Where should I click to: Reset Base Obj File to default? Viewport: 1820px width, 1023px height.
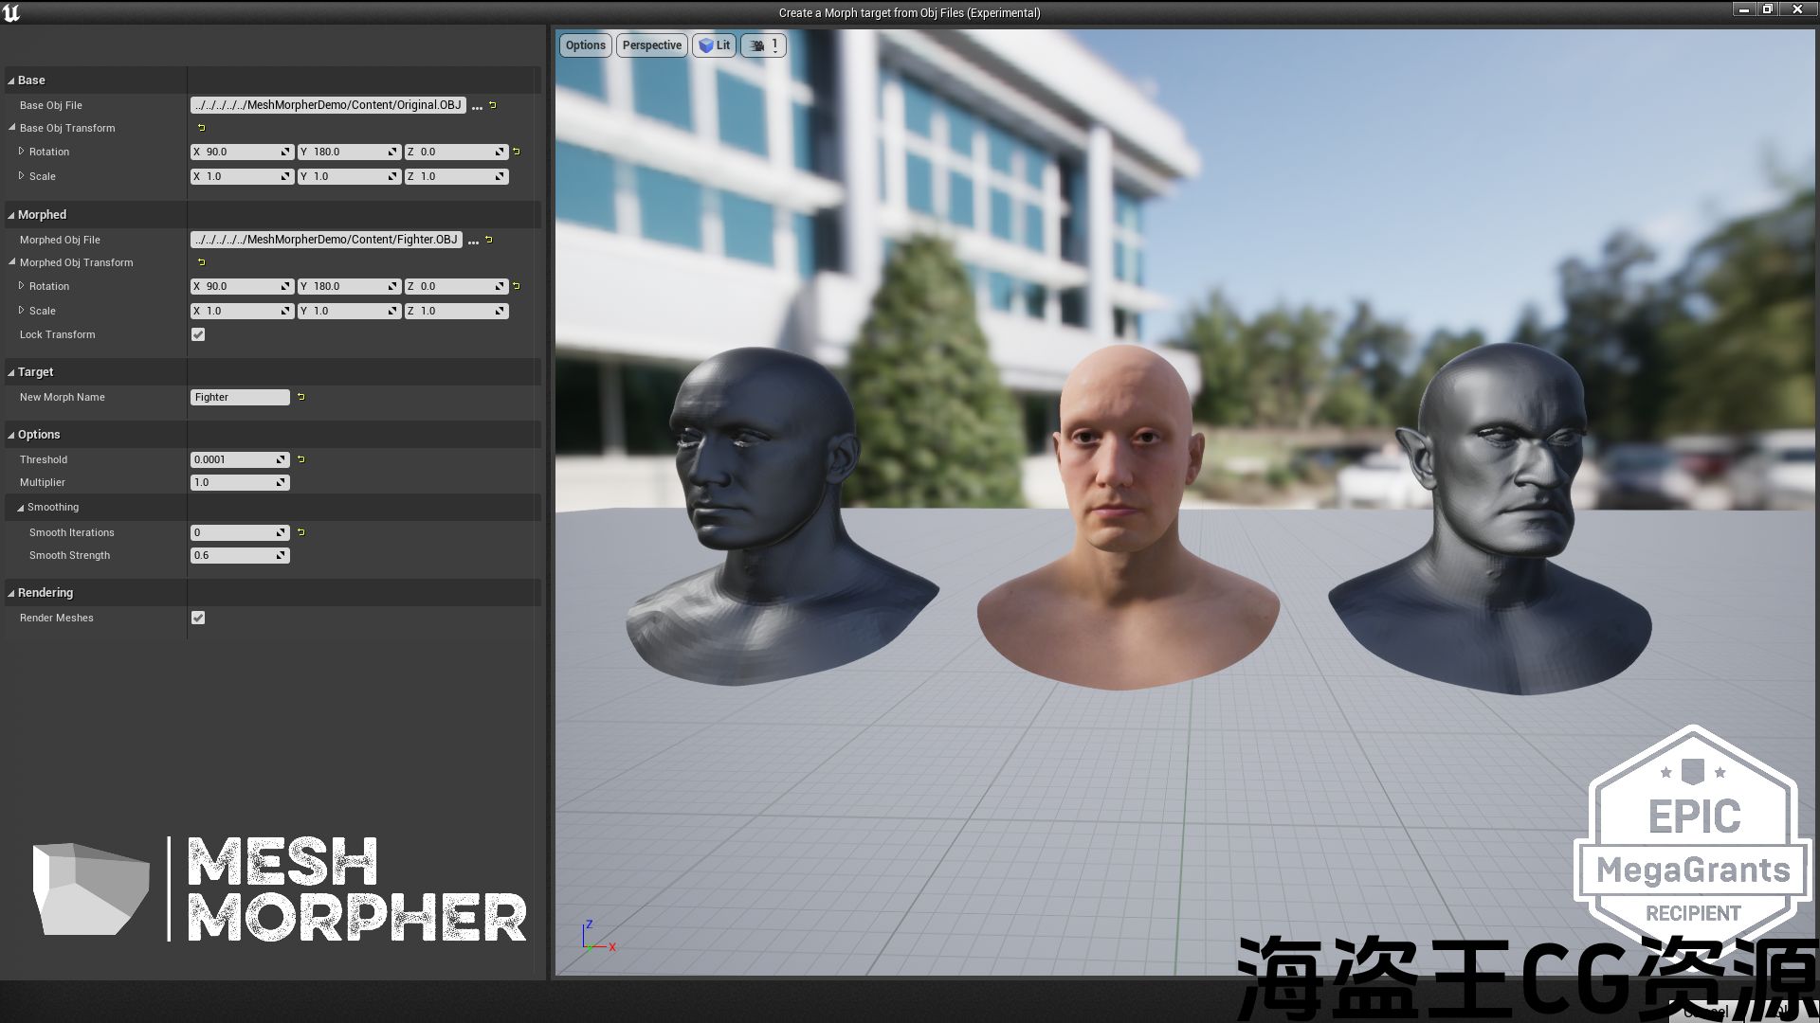tap(492, 105)
